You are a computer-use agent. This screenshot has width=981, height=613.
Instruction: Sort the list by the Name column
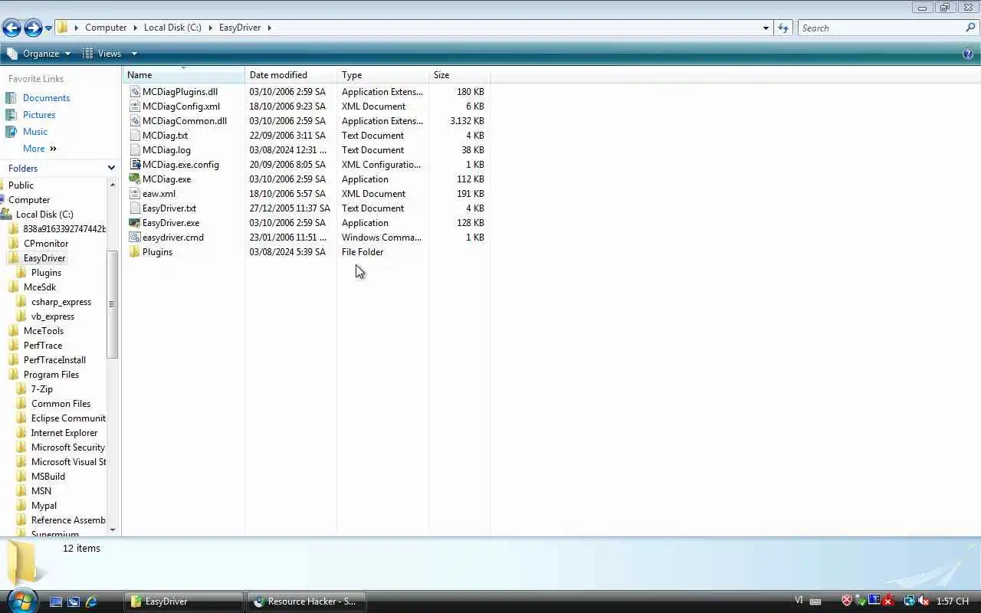coord(184,75)
